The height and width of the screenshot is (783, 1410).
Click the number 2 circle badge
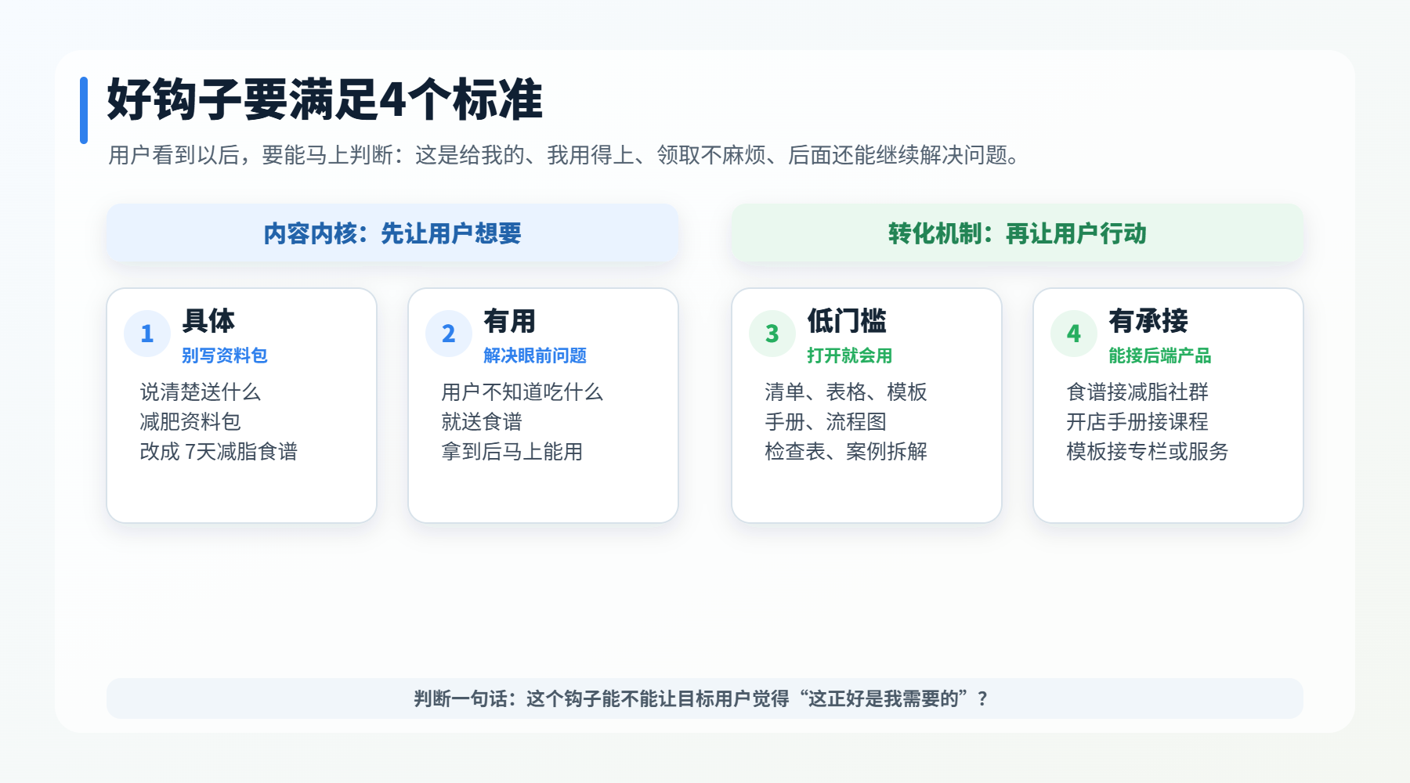pos(449,334)
